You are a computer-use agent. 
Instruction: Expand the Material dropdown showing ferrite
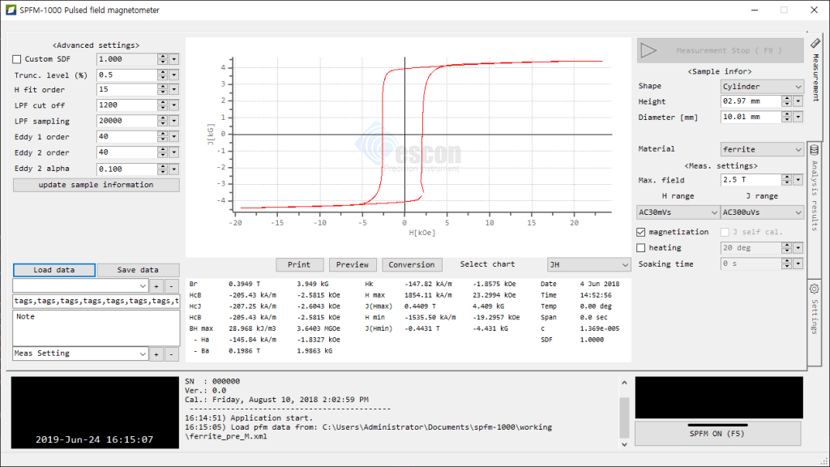(761, 149)
